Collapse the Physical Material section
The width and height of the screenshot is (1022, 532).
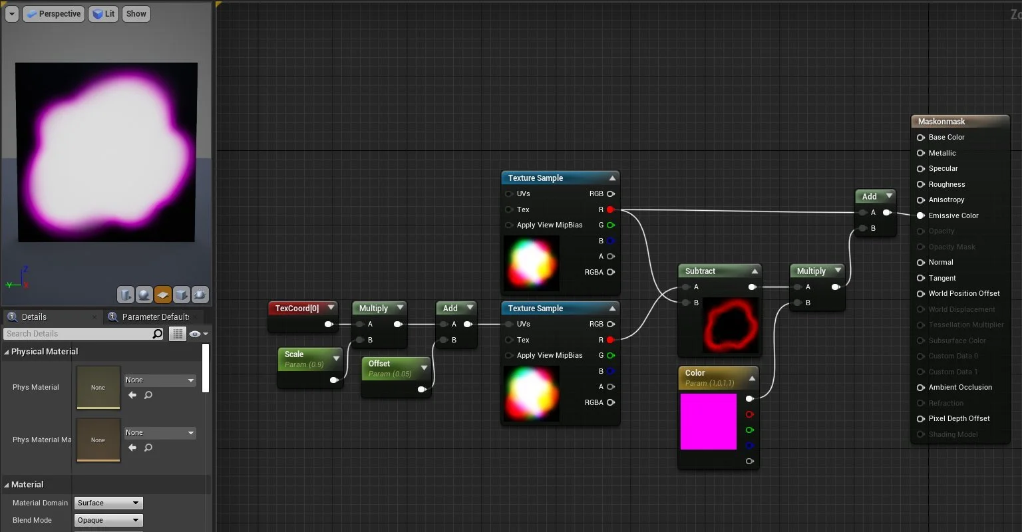point(7,352)
